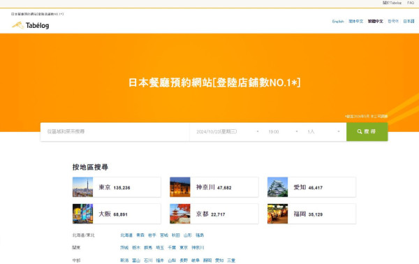
Task: Switch language to 日本語
Action: coord(409,22)
